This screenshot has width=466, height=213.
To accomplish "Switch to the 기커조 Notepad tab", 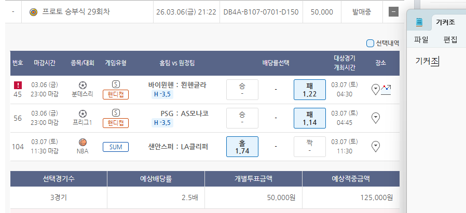I will point(445,22).
